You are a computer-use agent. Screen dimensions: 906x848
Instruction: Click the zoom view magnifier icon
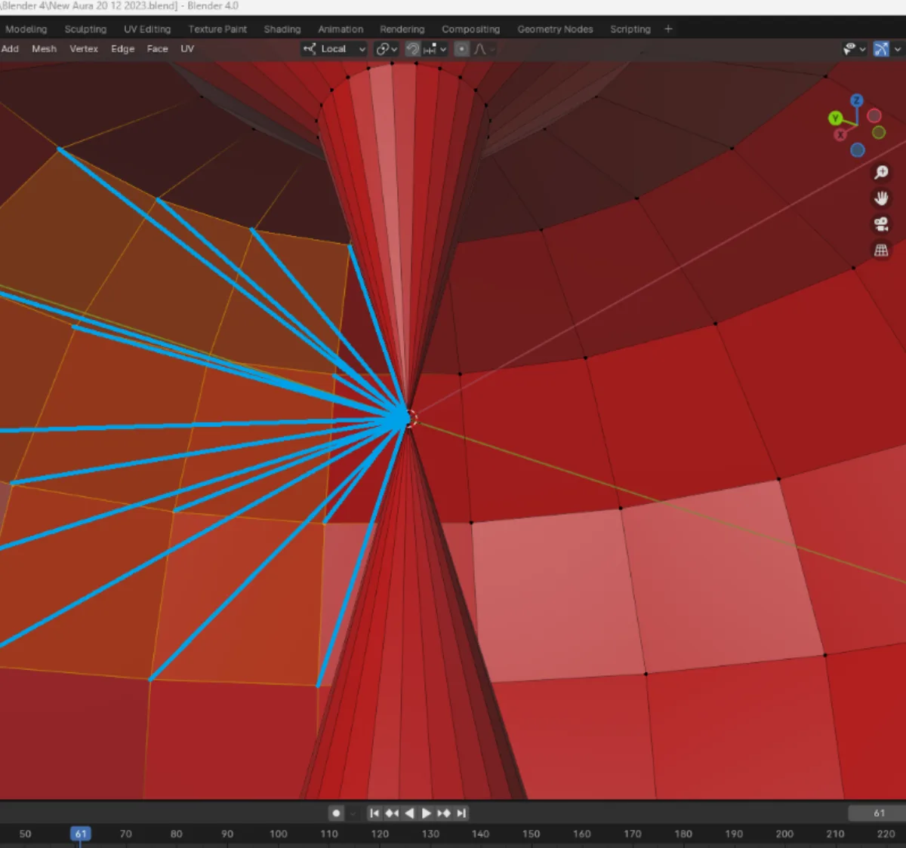(x=881, y=173)
